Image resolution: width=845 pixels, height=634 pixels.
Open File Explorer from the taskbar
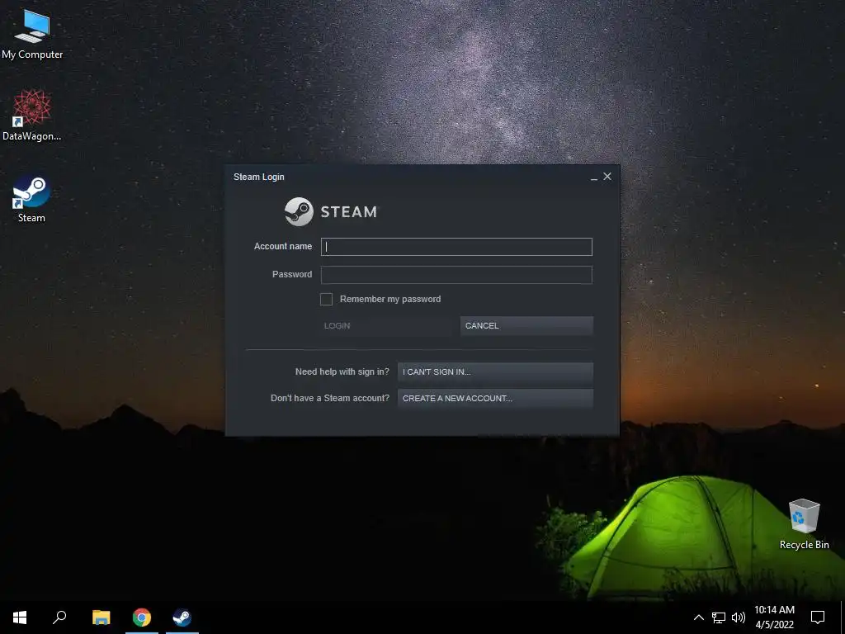(101, 617)
